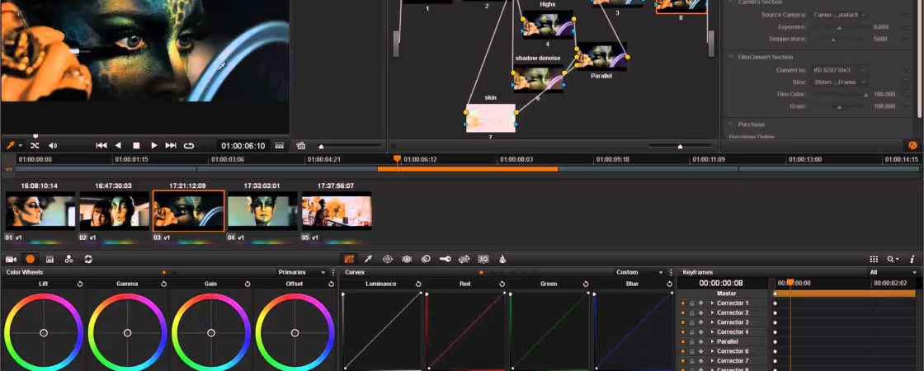Image resolution: width=924 pixels, height=371 pixels.
Task: Open the 3D stereoscopic palette
Action: pyautogui.click(x=483, y=259)
